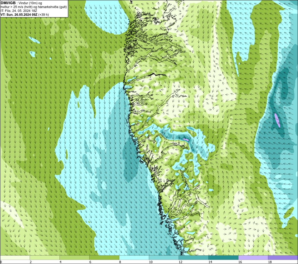The image size is (298, 264).
Task: Click the scale label '6'
Action: point(91,262)
